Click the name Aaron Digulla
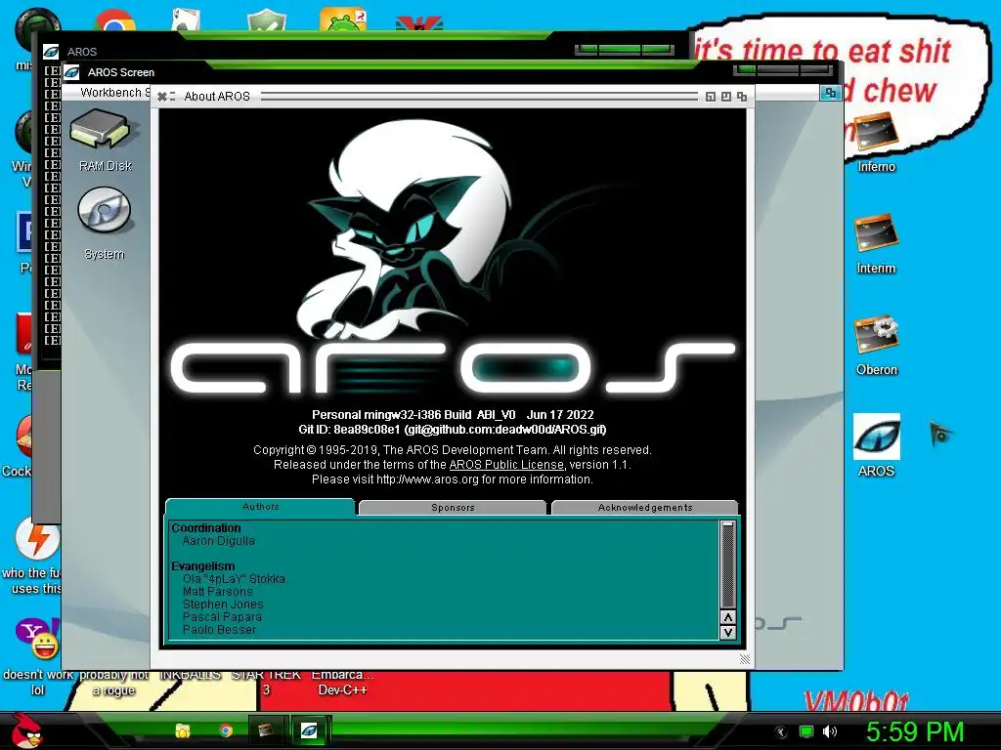 (218, 541)
